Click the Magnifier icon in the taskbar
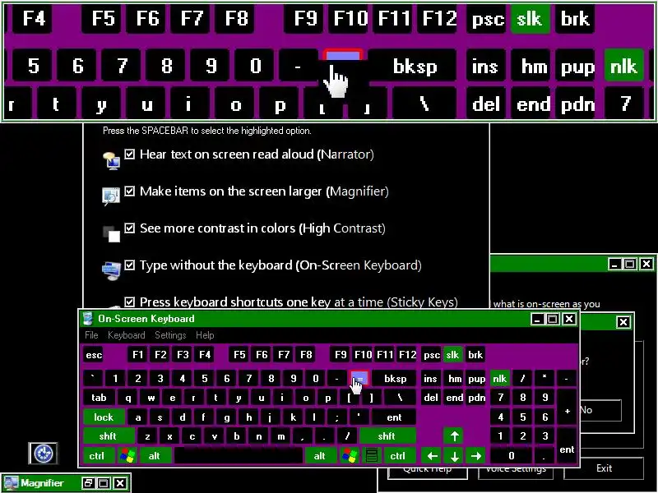Screen dimensions: 658x493 click(12, 483)
